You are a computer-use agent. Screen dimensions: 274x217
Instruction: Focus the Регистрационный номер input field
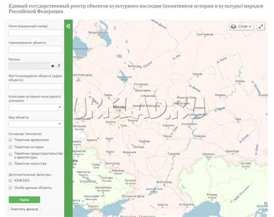[35, 33]
